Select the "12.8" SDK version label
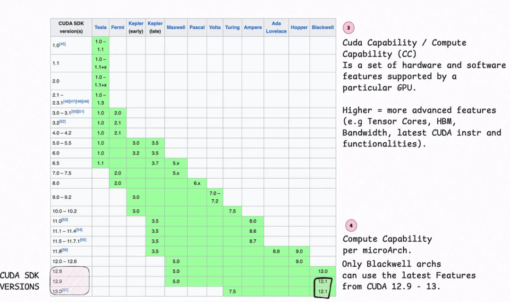The width and height of the screenshot is (510, 302). pyautogui.click(x=57, y=271)
